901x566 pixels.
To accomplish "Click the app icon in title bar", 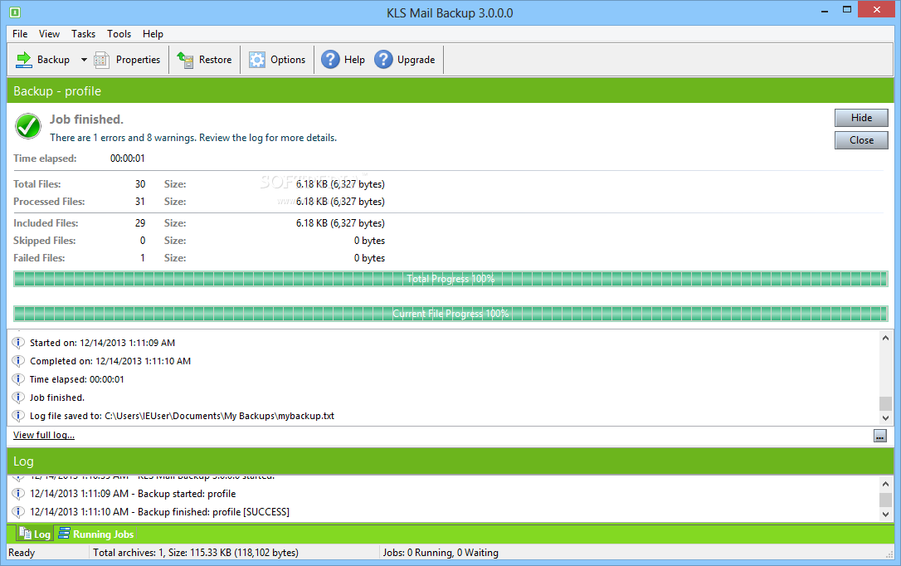I will coord(15,12).
